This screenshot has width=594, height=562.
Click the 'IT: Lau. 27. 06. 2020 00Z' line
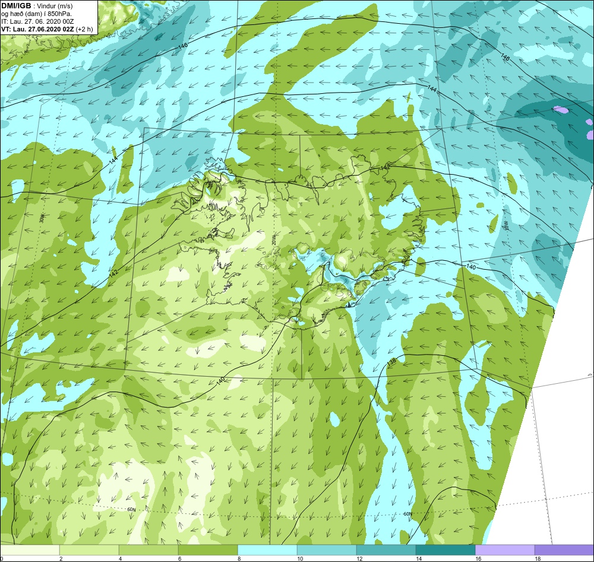[37, 21]
